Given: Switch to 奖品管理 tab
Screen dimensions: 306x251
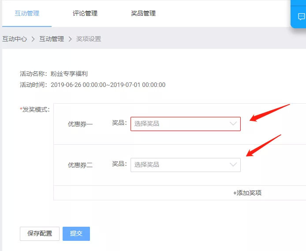Looking at the screenshot, I should coord(143,13).
